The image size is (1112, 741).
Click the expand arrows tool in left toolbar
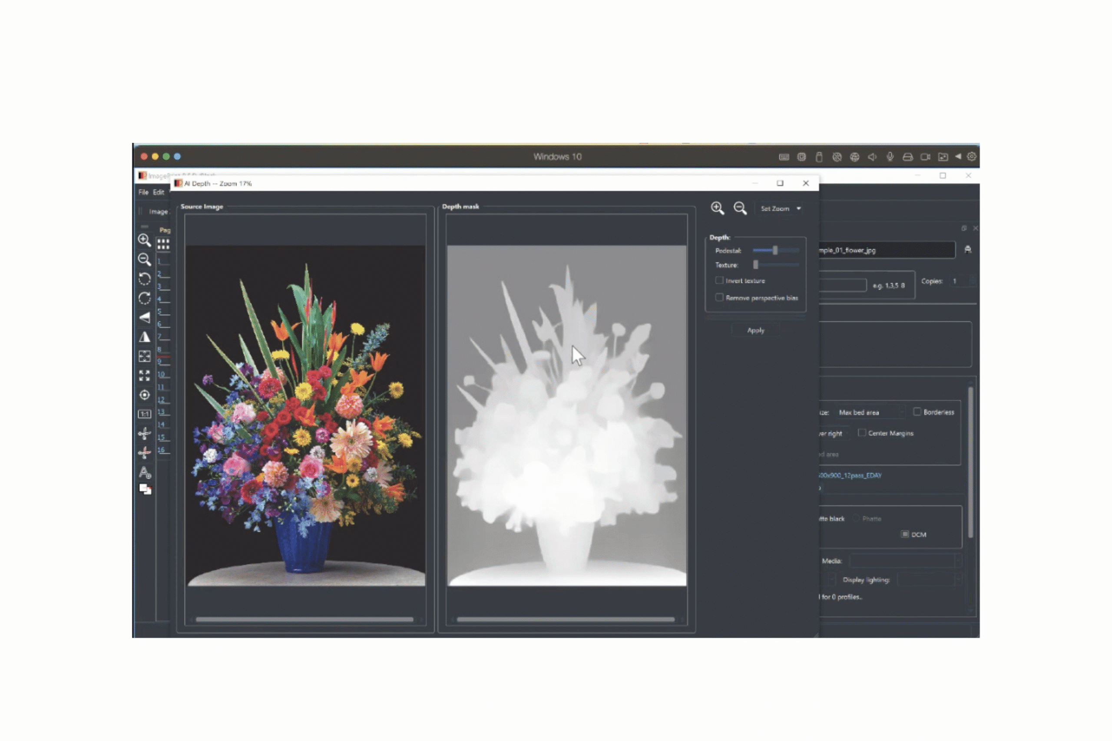pos(144,375)
